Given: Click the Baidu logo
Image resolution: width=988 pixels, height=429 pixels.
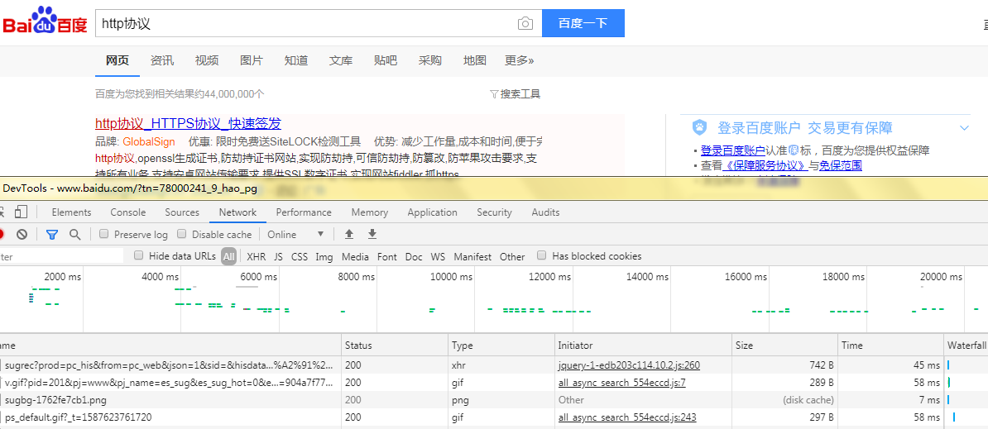Looking at the screenshot, I should point(45,22).
